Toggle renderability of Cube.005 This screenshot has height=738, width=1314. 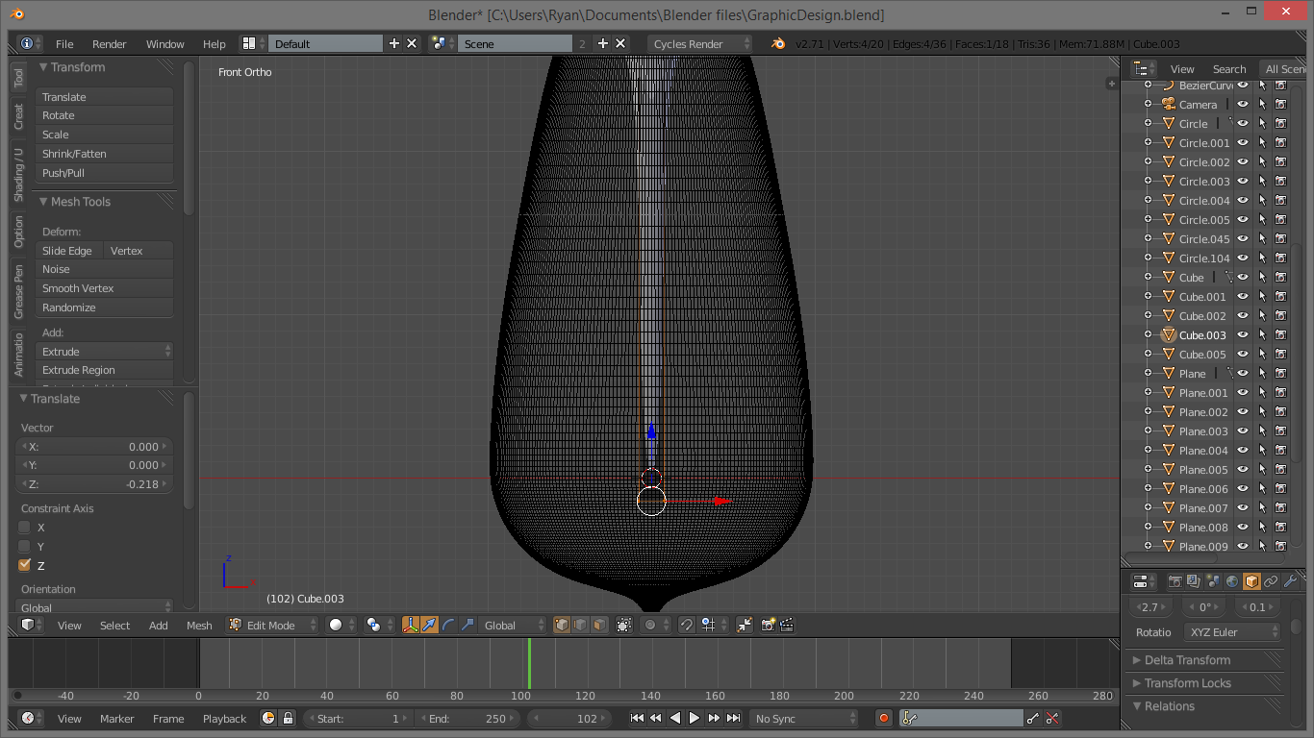[1281, 354]
